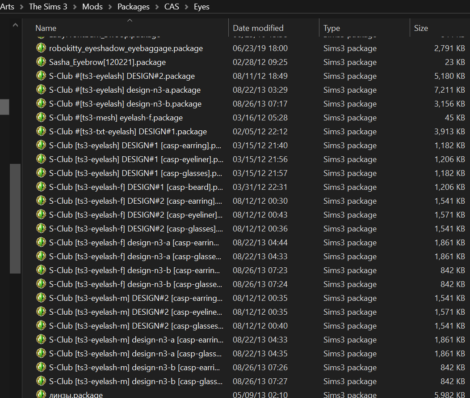This screenshot has width=470, height=398.
Task: Click date 02/28/12 09:25
Action: 260,62
